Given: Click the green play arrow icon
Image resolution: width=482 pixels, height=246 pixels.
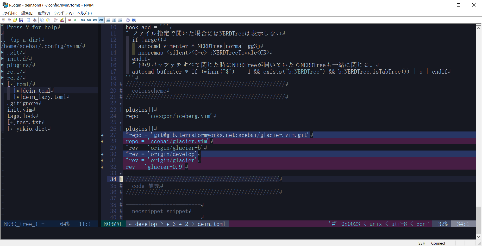Looking at the screenshot, I should (76, 20).
